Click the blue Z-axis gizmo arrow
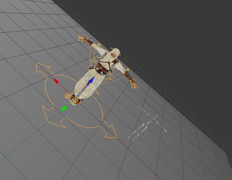Screen dimensions: 232x180 (91, 80)
